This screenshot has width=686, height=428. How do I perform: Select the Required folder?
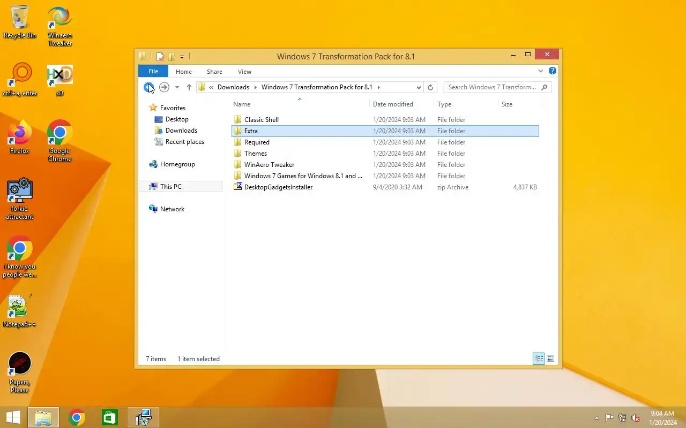coord(385,142)
